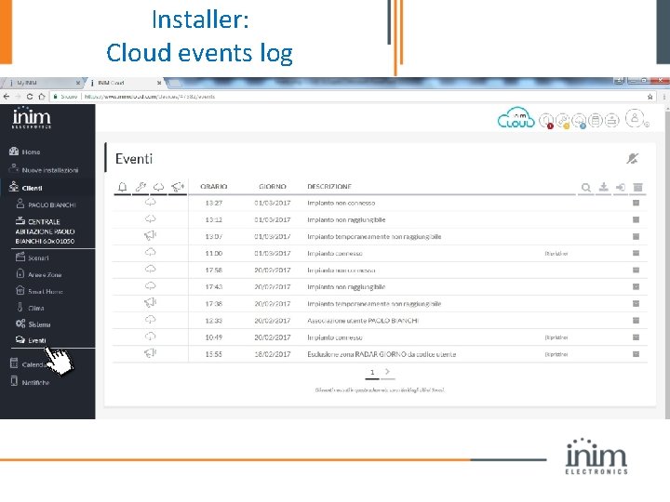
Task: Click the ORARIO column header
Action: point(214,187)
